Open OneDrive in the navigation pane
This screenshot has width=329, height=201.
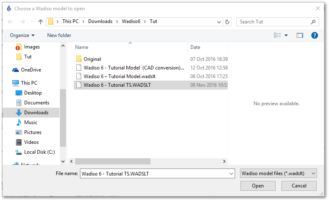pos(31,70)
